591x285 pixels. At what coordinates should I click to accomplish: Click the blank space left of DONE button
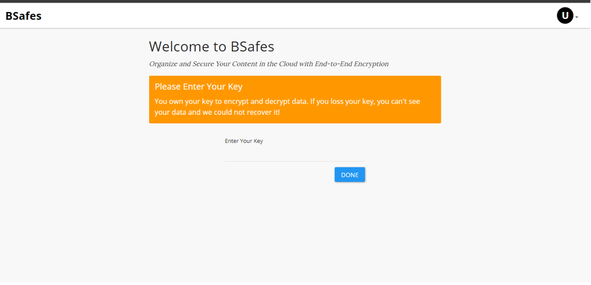(279, 175)
